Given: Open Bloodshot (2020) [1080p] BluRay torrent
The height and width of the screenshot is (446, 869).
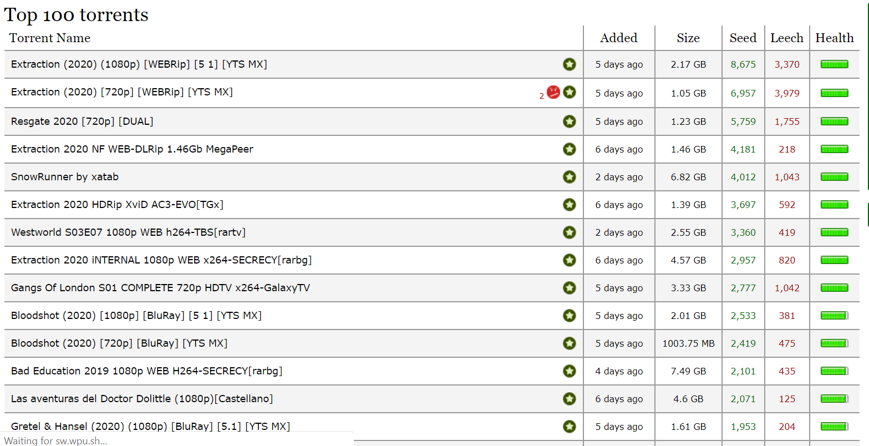Looking at the screenshot, I should click(136, 316).
